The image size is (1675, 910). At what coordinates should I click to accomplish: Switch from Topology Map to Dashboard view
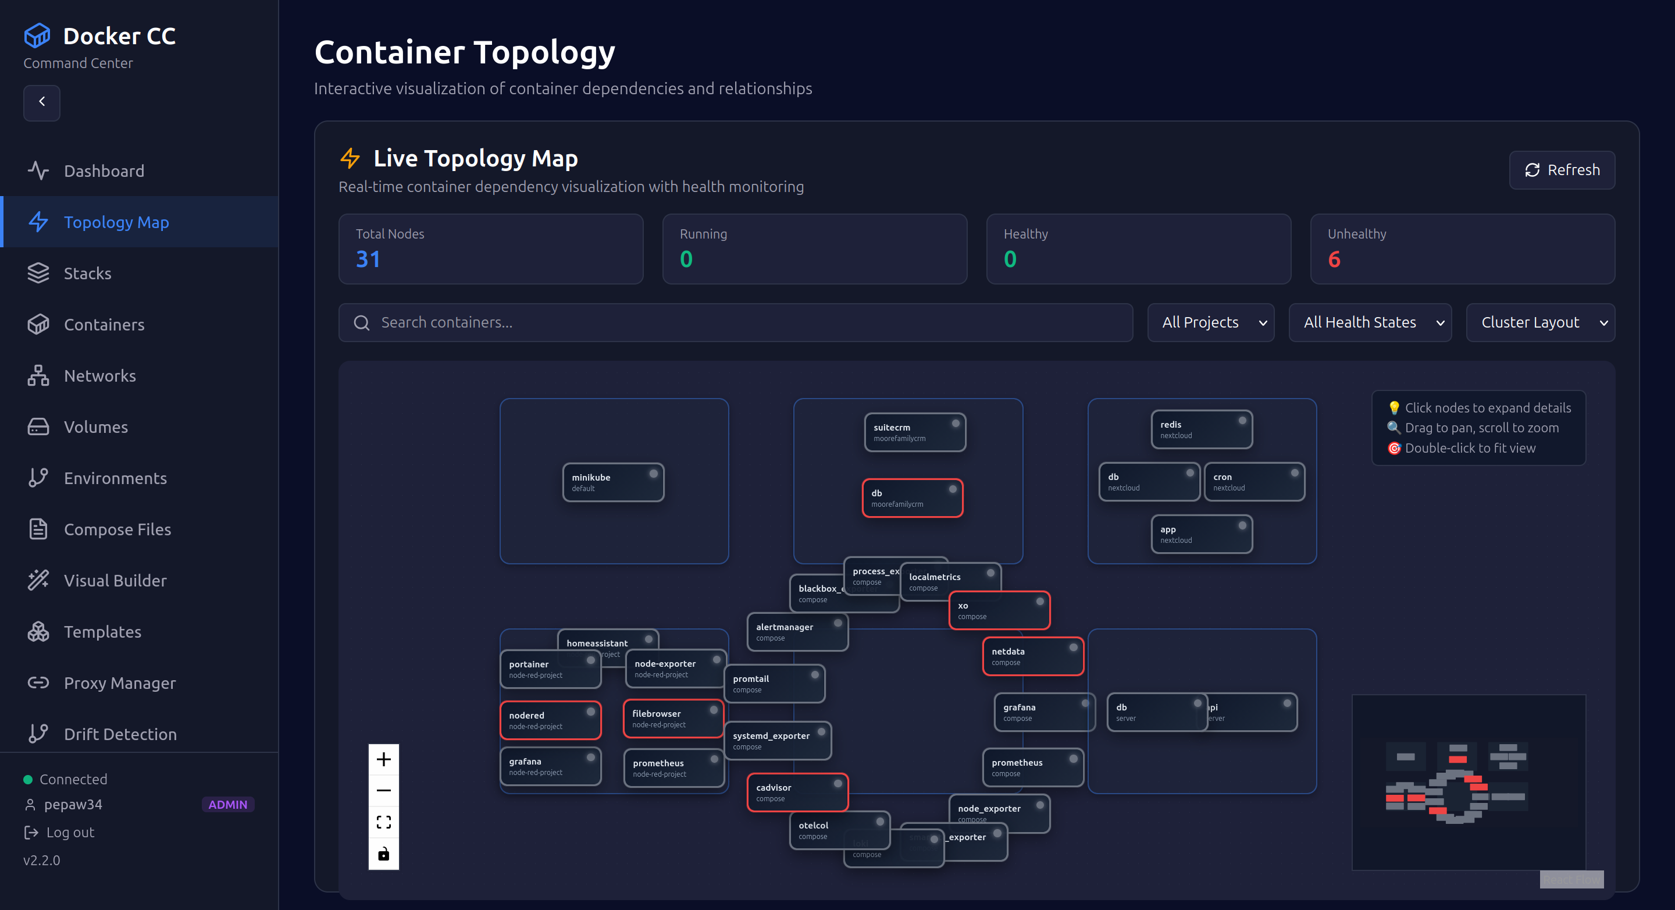coord(104,170)
